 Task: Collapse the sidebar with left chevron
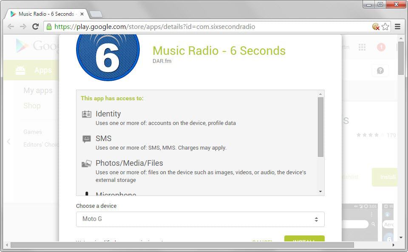pos(8,142)
